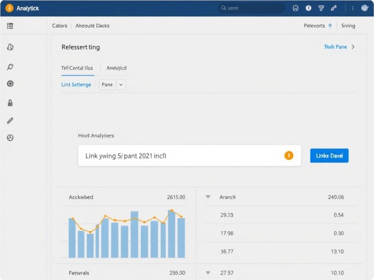Viewport: 374px width, 280px height.
Task: Select the Tell Contal lius tab
Action: [x=77, y=68]
